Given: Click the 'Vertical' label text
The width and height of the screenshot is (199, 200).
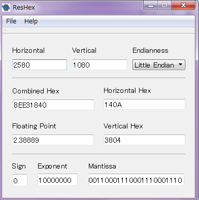Looking at the screenshot, I should [84, 50].
